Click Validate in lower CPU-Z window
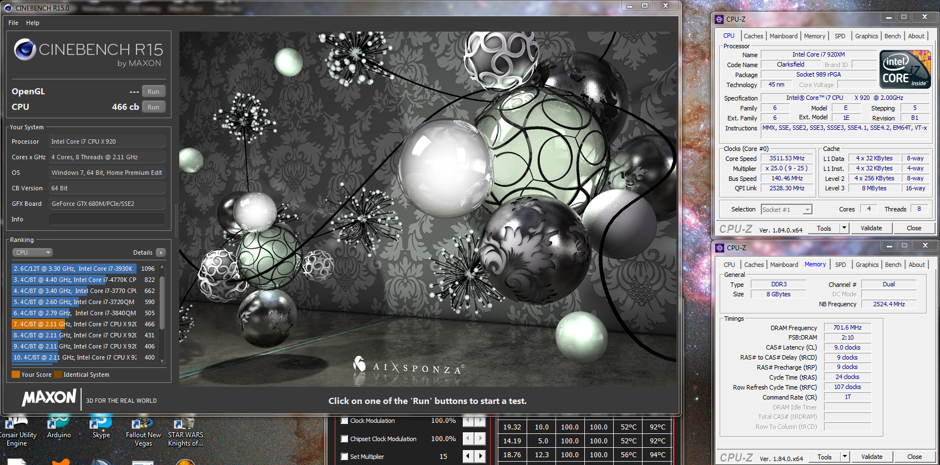This screenshot has height=465, width=940. [872, 457]
